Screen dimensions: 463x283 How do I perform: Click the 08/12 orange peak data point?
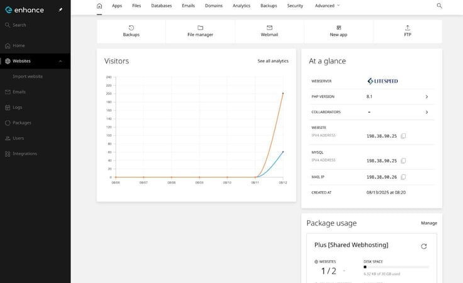point(283,93)
